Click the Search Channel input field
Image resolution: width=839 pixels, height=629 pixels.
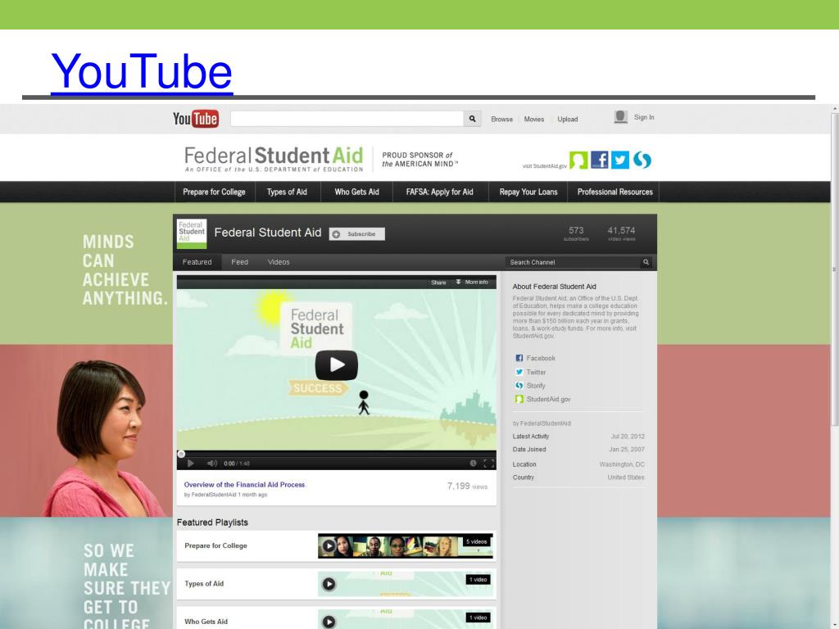[x=573, y=262]
